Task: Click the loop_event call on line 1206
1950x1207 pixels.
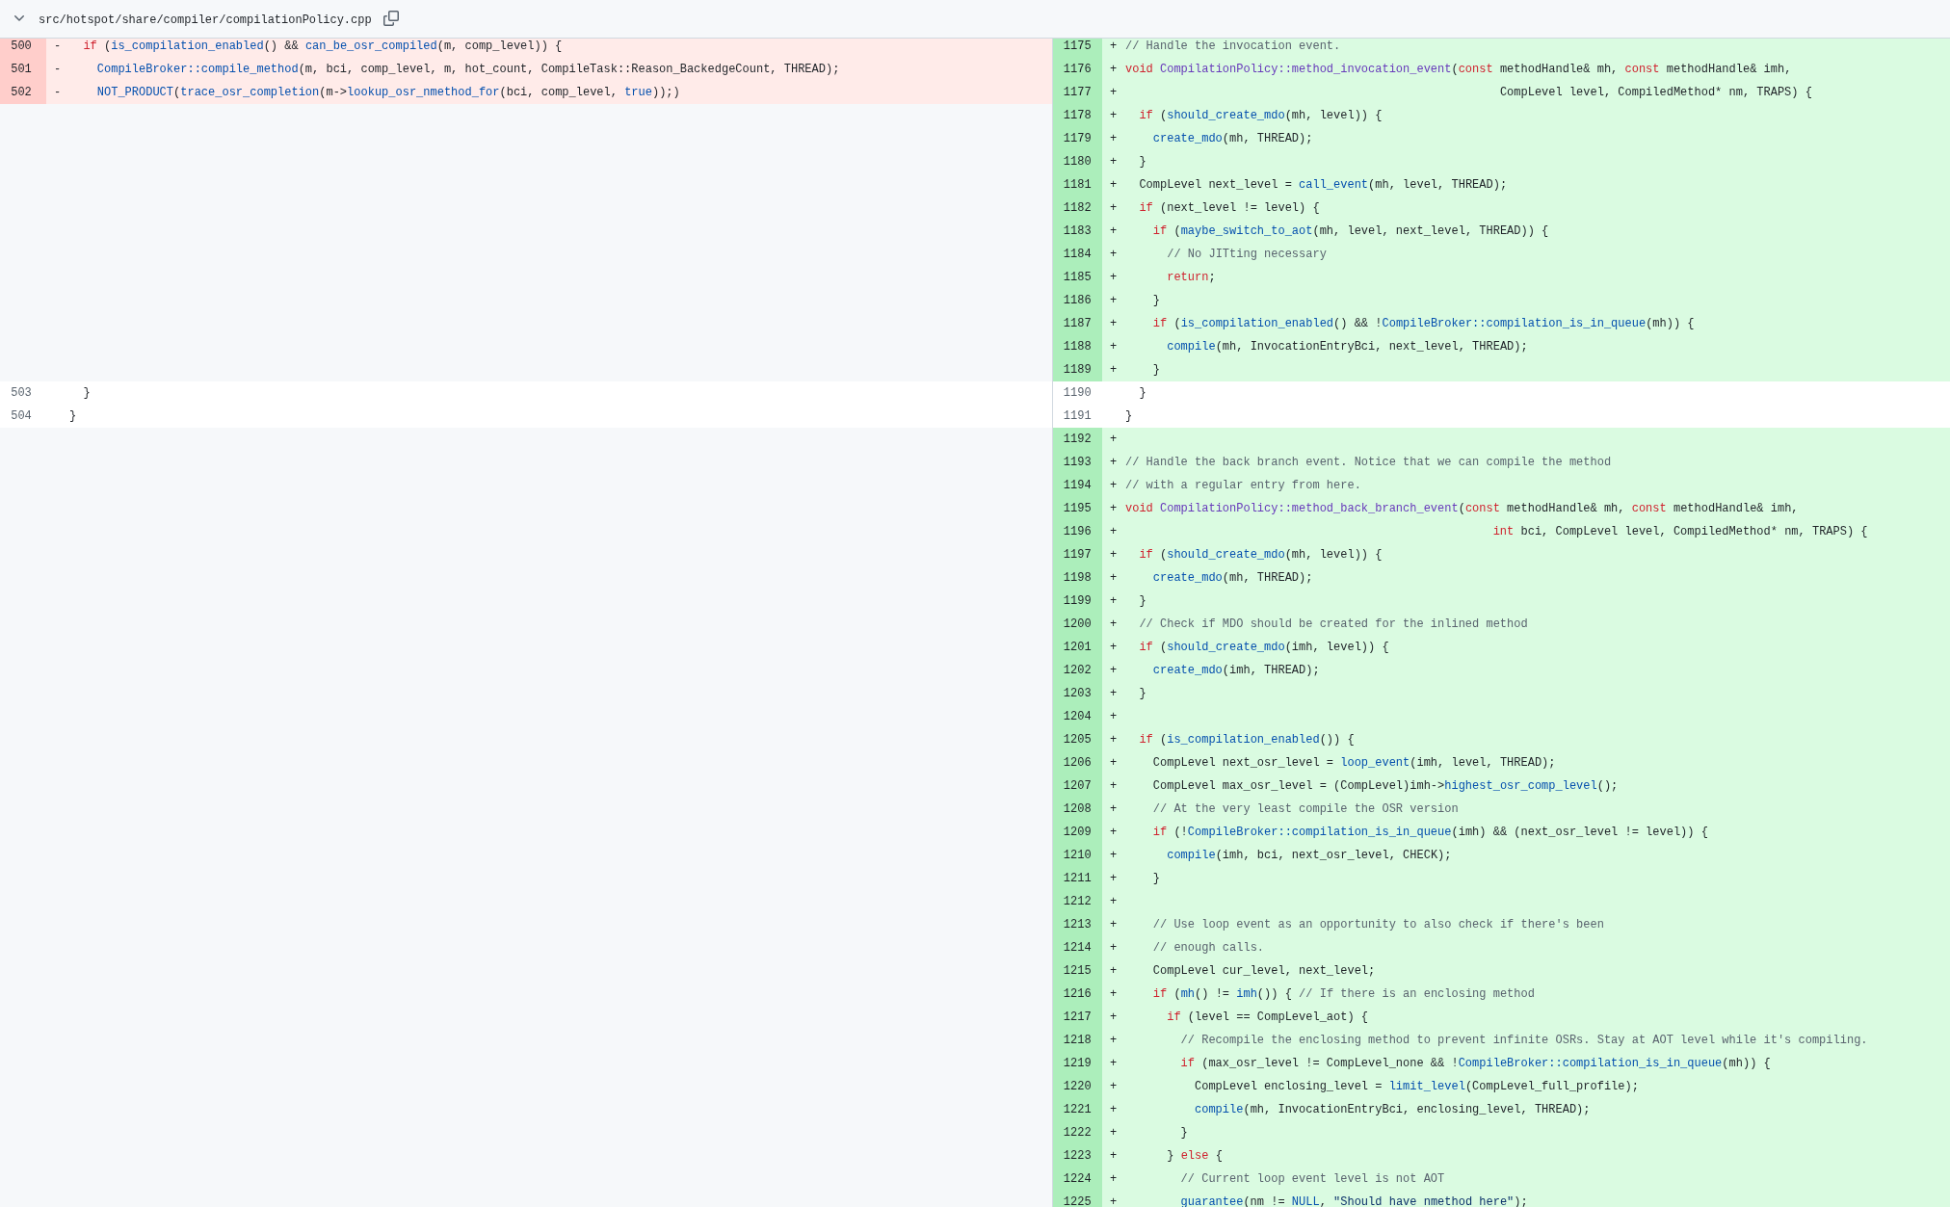Action: [1374, 763]
